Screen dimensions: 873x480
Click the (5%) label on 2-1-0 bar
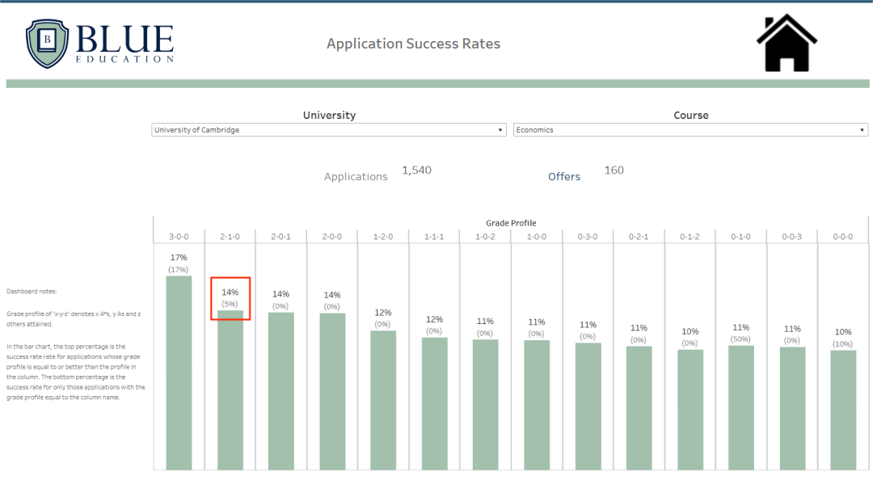230,304
